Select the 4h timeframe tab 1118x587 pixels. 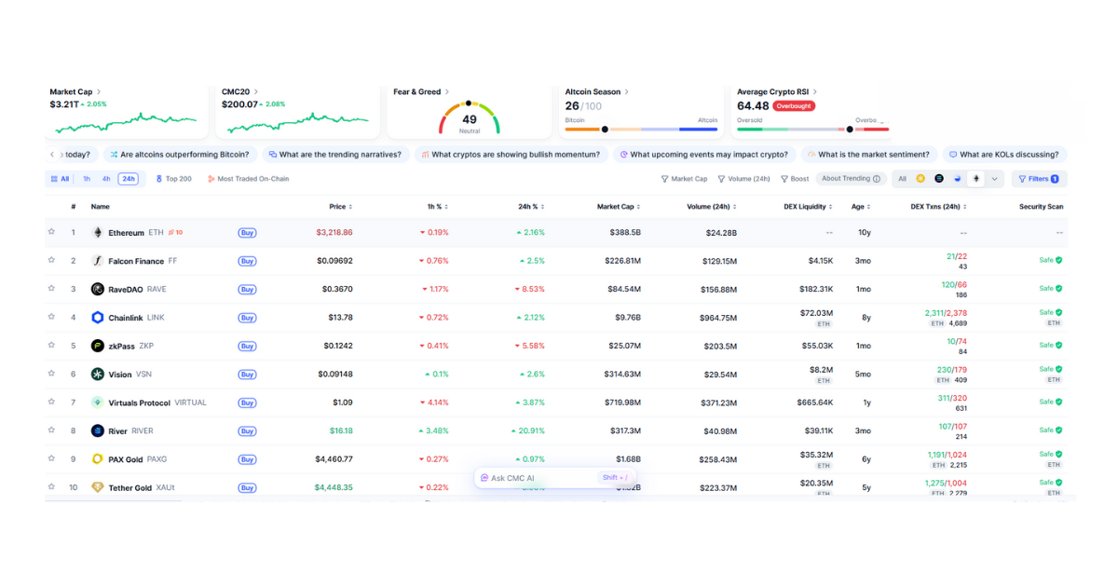(105, 178)
